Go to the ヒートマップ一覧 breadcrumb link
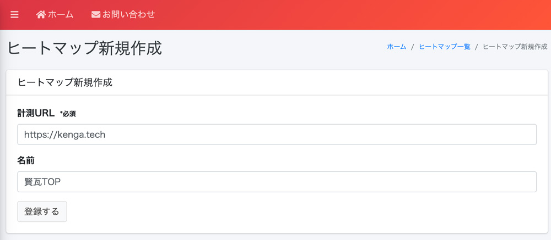Image resolution: width=551 pixels, height=240 pixels. pyautogui.click(x=444, y=47)
